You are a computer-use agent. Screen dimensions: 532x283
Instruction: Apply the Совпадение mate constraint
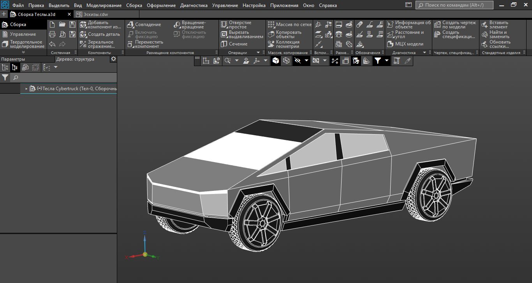coord(144,24)
